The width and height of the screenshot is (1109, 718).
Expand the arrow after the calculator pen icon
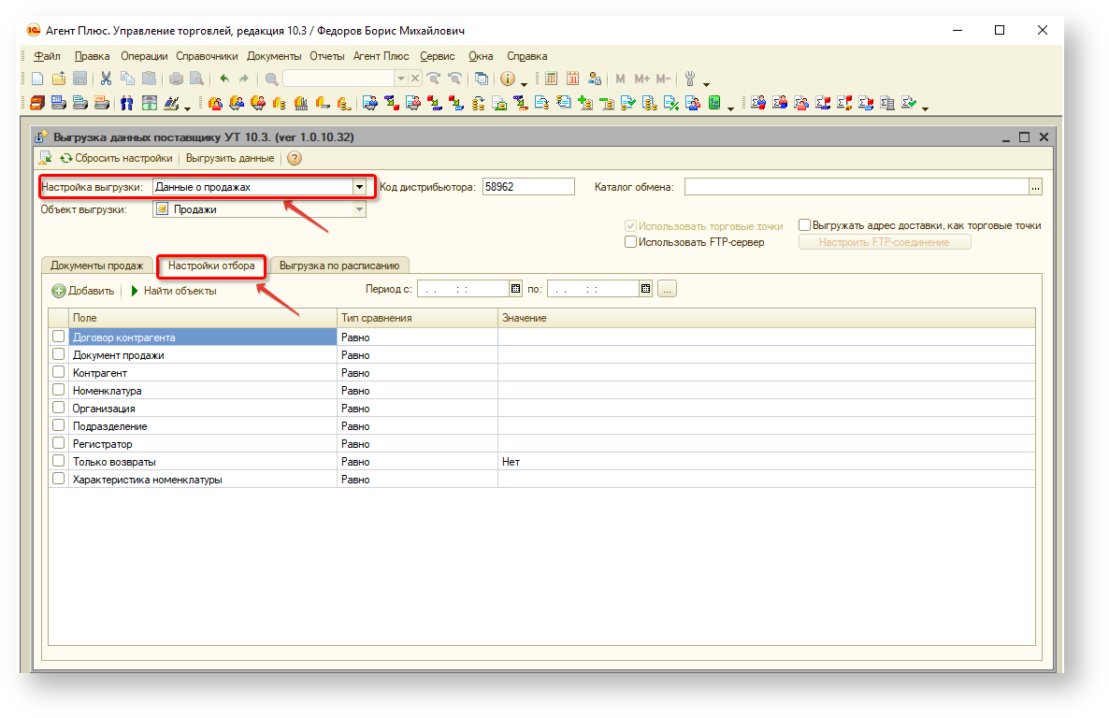pos(187,108)
